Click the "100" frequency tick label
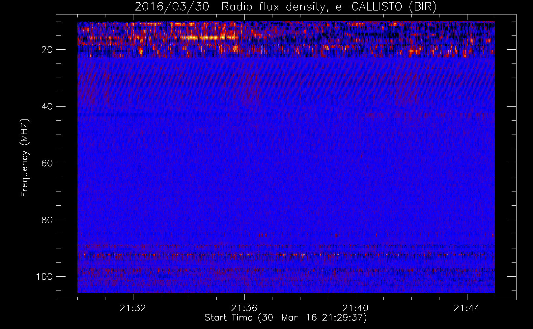 [x=44, y=276]
